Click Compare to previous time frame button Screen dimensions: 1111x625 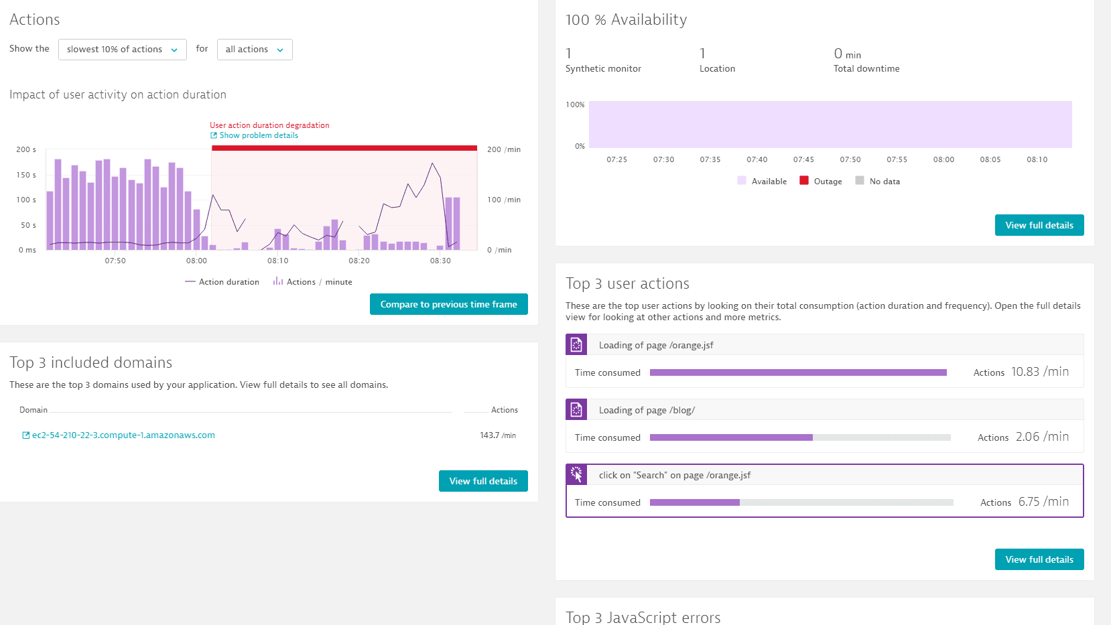tap(449, 304)
